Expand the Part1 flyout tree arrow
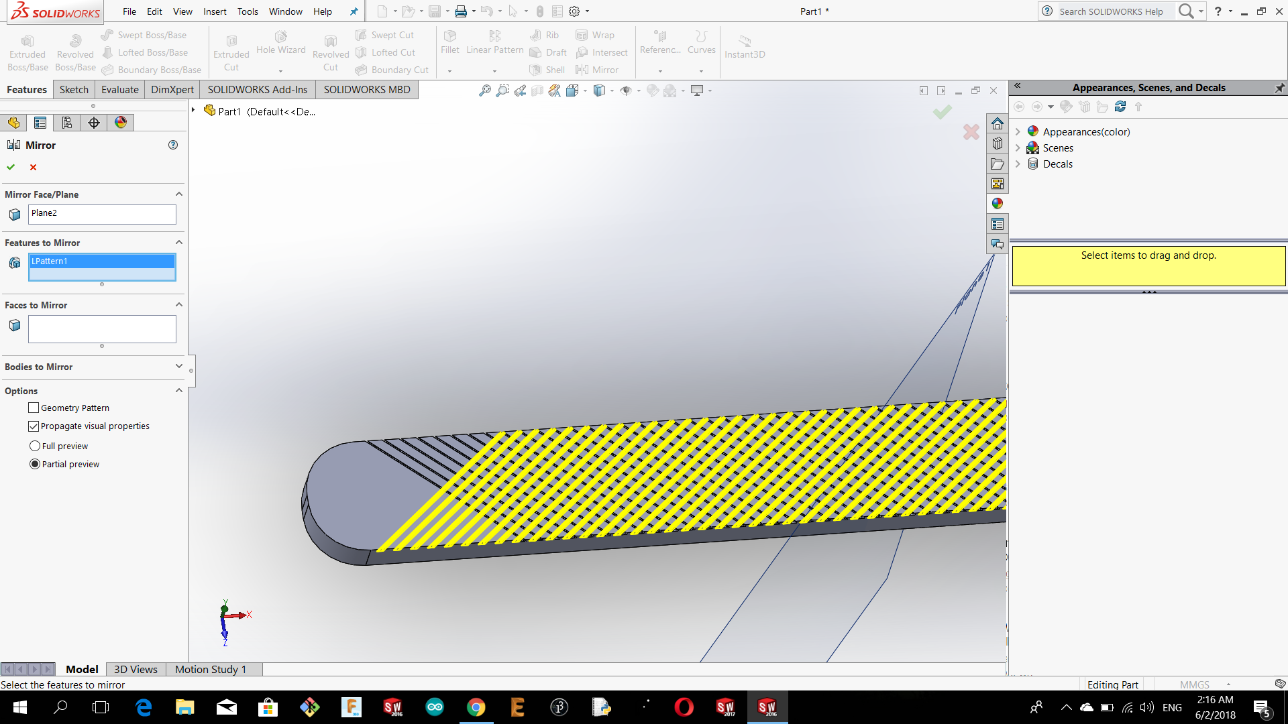 [x=193, y=110]
